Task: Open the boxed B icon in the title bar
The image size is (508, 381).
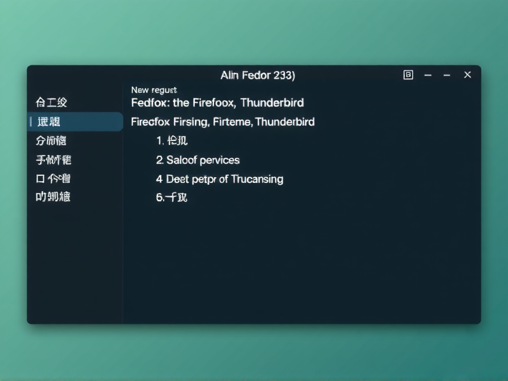Action: 408,75
